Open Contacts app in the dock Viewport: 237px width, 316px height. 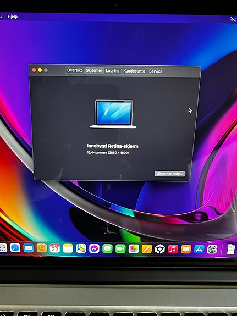tap(42, 248)
